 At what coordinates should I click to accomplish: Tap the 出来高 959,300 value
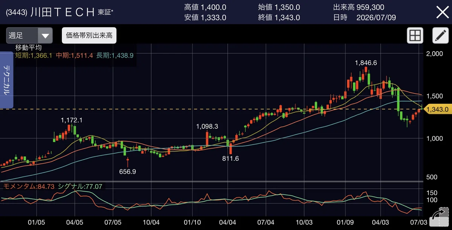359,7
